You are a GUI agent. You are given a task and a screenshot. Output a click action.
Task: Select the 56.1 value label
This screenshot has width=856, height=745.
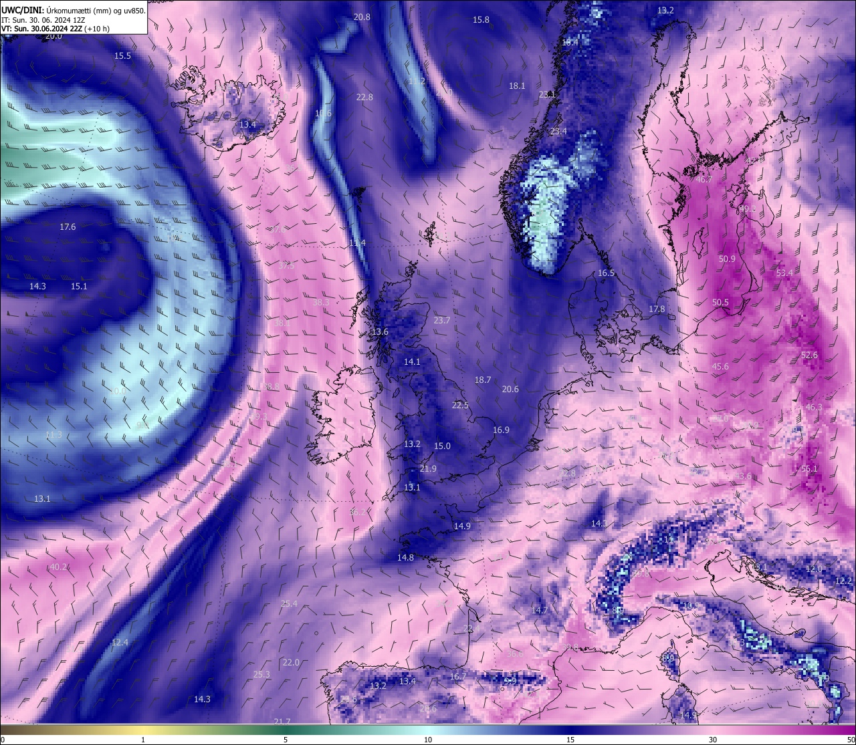[x=809, y=468]
